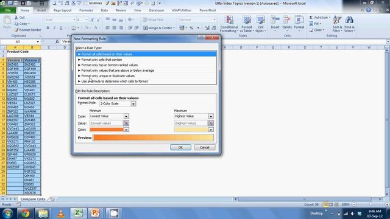Switch to the Formulas tab

click(x=86, y=10)
